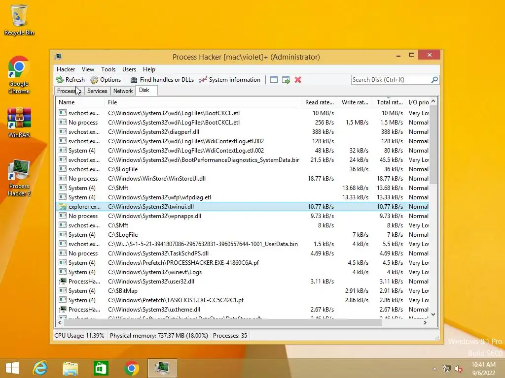Click the muted volume tray icon
The height and width of the screenshot is (378, 505).
click(458, 369)
